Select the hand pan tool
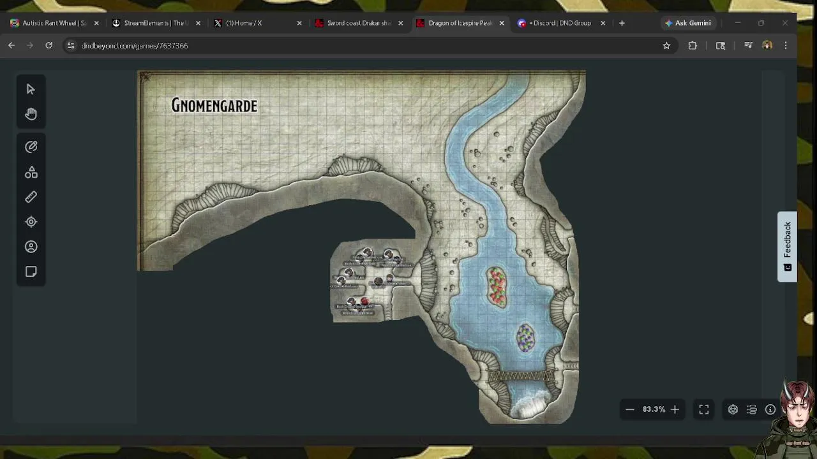The width and height of the screenshot is (817, 459). pos(31,114)
